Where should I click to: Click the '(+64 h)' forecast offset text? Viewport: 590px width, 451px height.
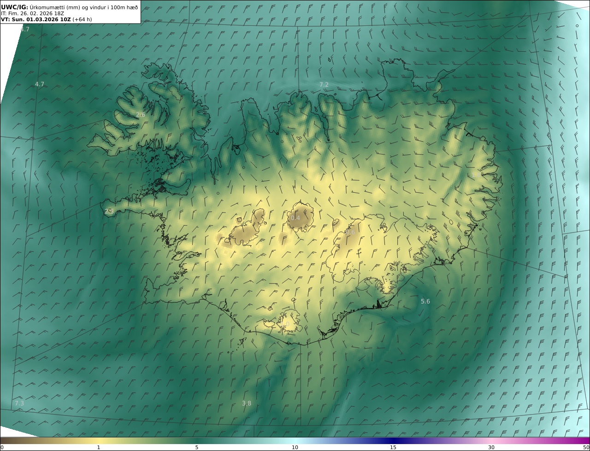coord(82,19)
